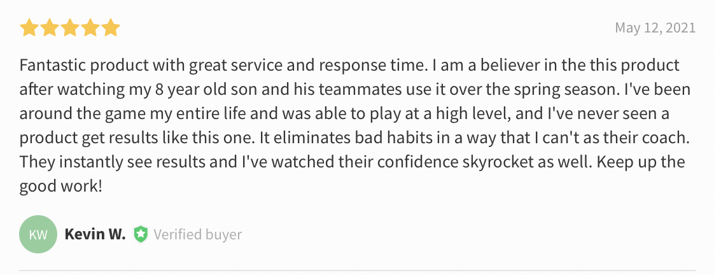Click the words '8 year old son'

(198, 90)
